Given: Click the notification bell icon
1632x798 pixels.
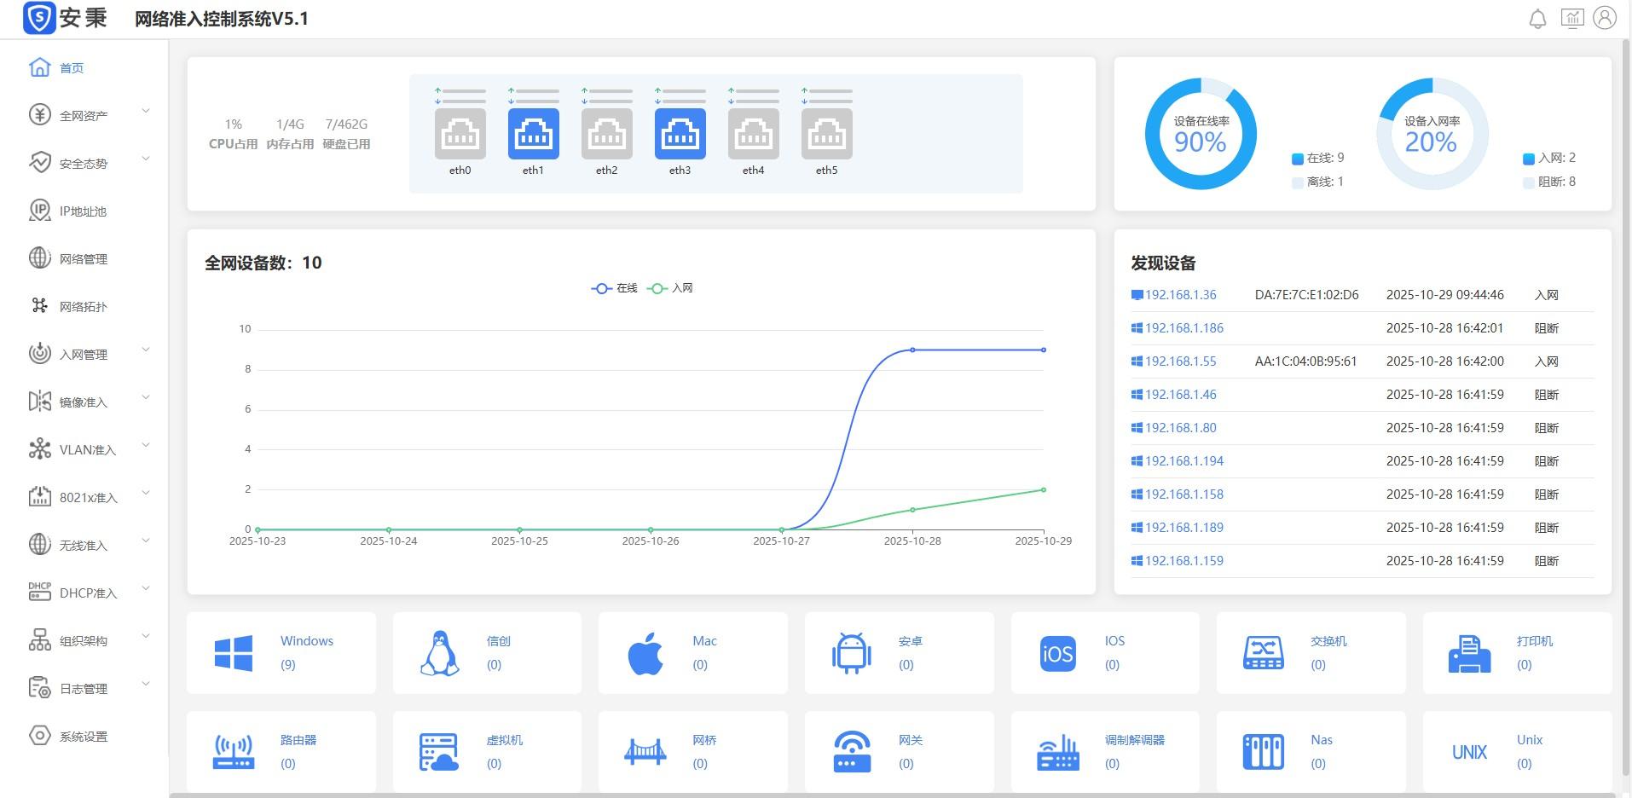Looking at the screenshot, I should click(x=1537, y=19).
